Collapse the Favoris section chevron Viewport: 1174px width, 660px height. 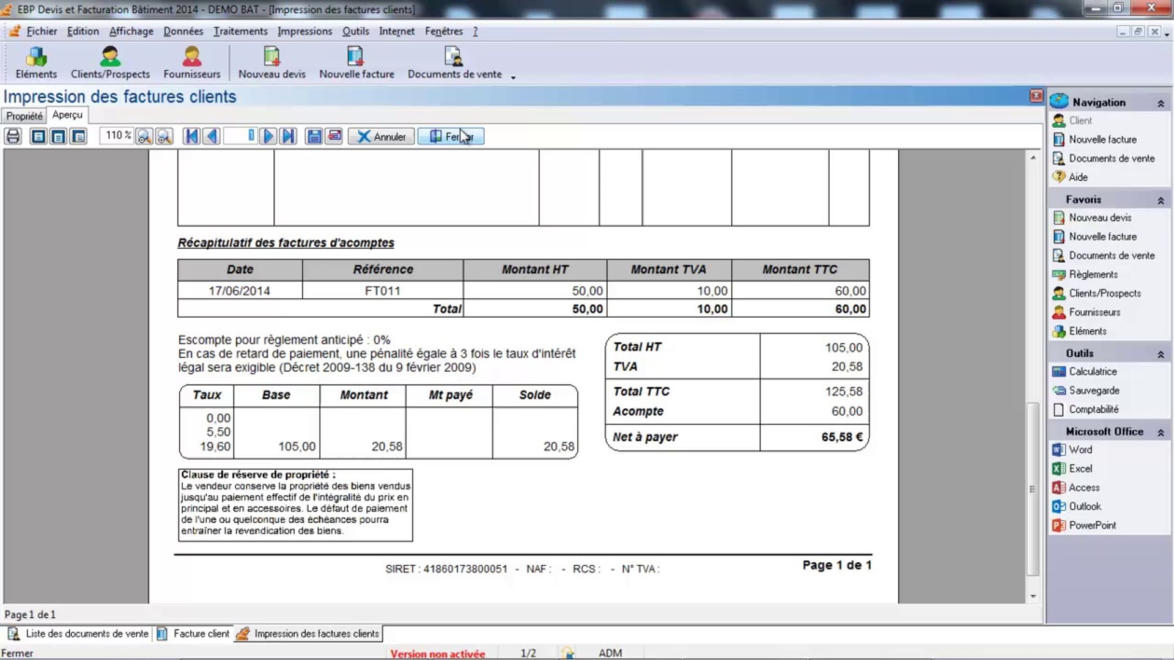(x=1160, y=200)
